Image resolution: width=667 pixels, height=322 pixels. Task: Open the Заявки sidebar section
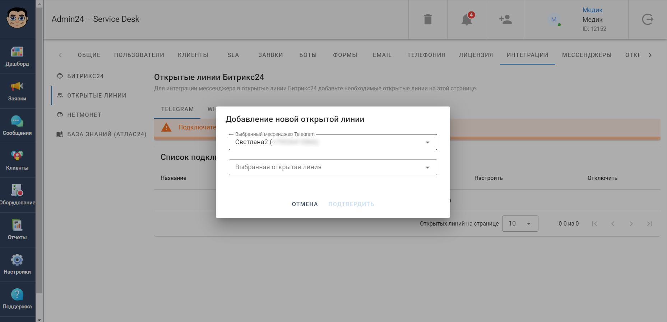point(17,91)
